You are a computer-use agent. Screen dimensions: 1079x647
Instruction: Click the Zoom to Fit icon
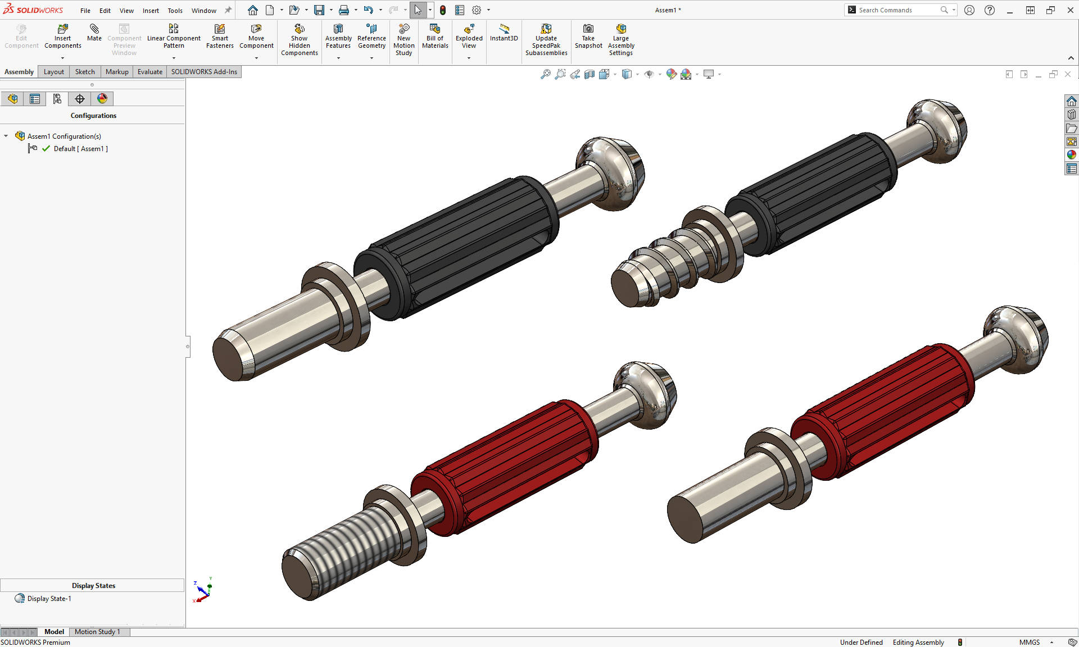point(545,74)
